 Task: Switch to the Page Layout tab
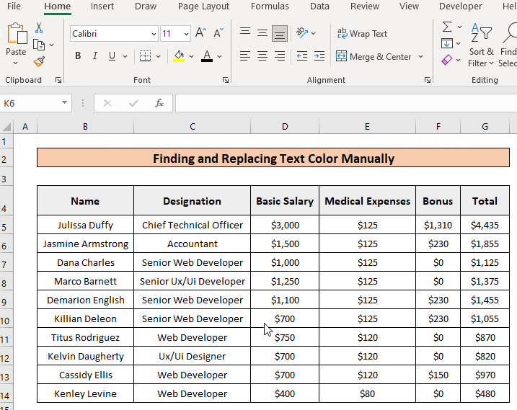(203, 6)
